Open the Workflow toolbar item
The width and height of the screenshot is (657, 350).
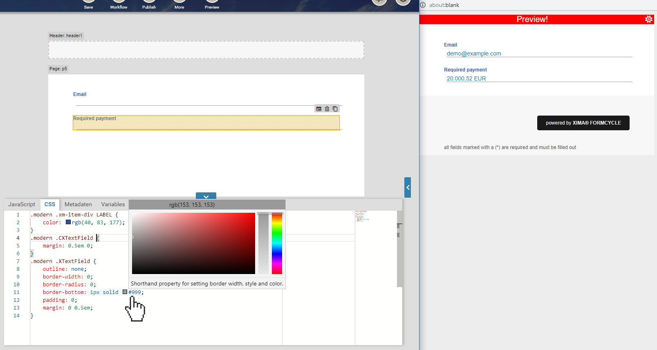click(119, 5)
